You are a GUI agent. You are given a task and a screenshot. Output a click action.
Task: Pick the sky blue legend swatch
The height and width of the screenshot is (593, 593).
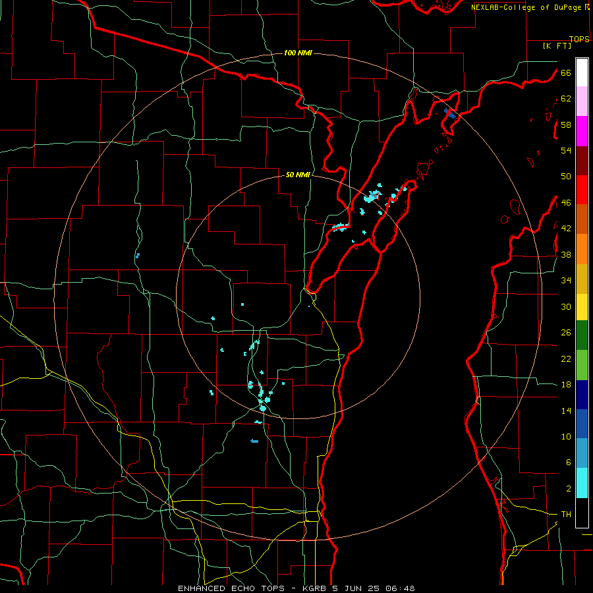pos(582,453)
